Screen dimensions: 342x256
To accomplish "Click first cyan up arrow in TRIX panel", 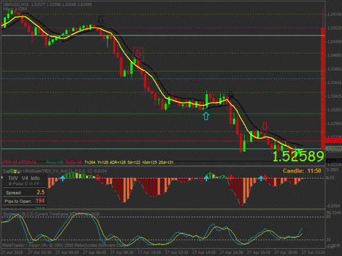I will [62, 178].
